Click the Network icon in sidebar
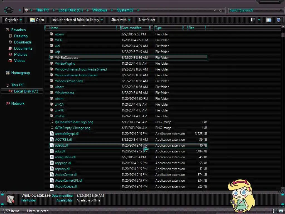Screen dimensions: 285x214 pos(8,103)
